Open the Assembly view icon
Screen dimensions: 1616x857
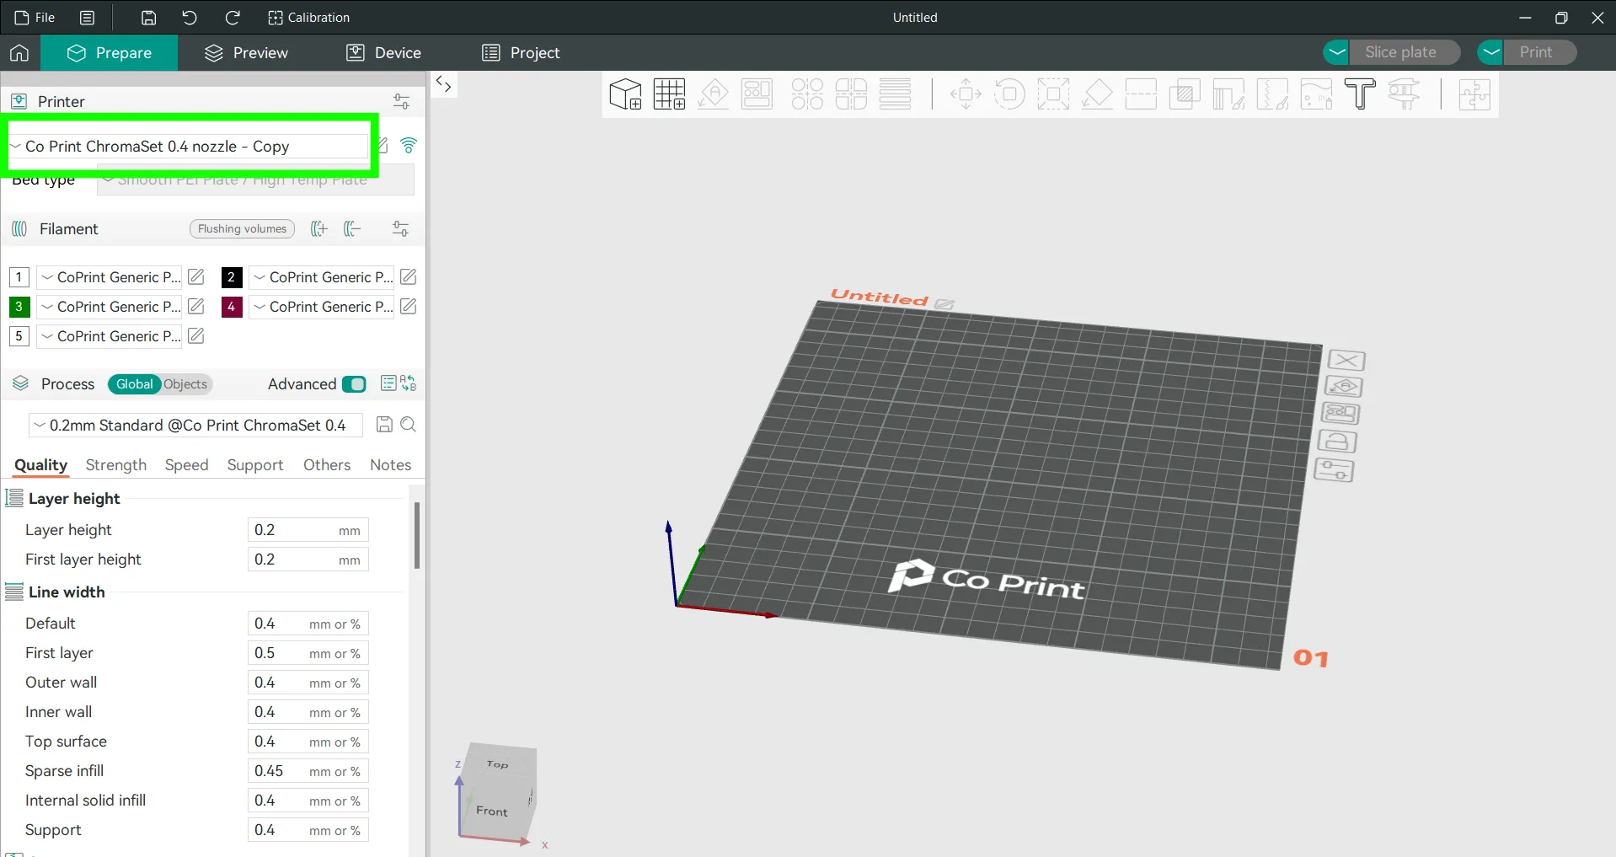[1474, 94]
